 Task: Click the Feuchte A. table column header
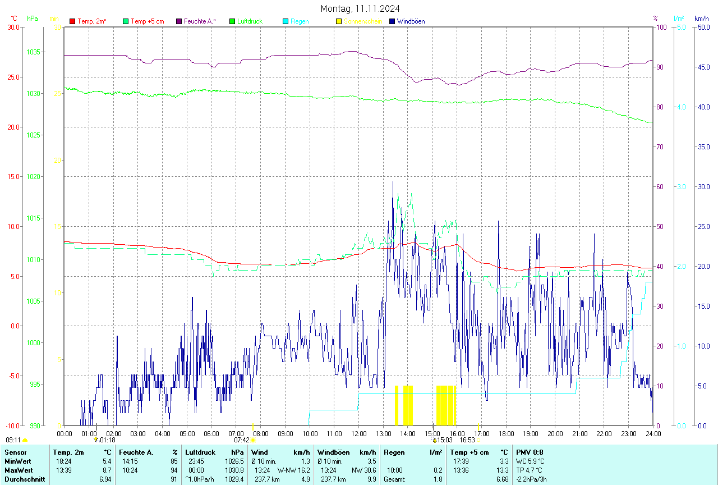(136, 452)
